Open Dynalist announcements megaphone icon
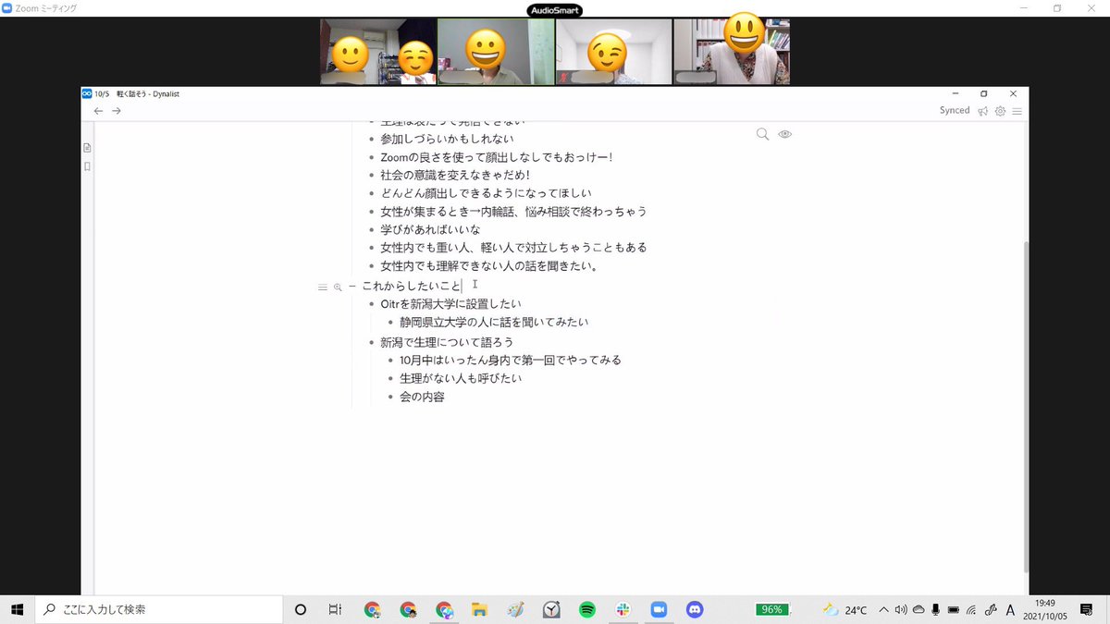1110x624 pixels. coord(983,111)
